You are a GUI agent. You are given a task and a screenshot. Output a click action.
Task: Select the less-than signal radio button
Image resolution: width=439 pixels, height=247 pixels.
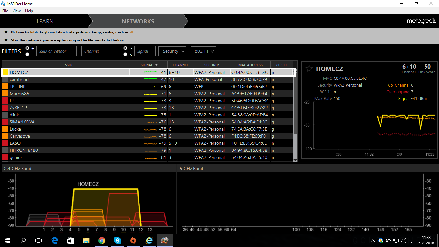(125, 54)
